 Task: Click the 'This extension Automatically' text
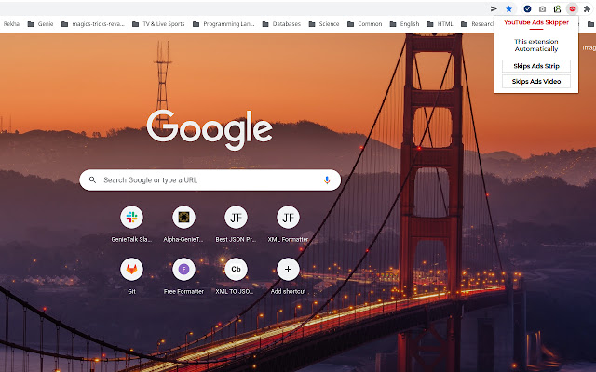pyautogui.click(x=536, y=46)
